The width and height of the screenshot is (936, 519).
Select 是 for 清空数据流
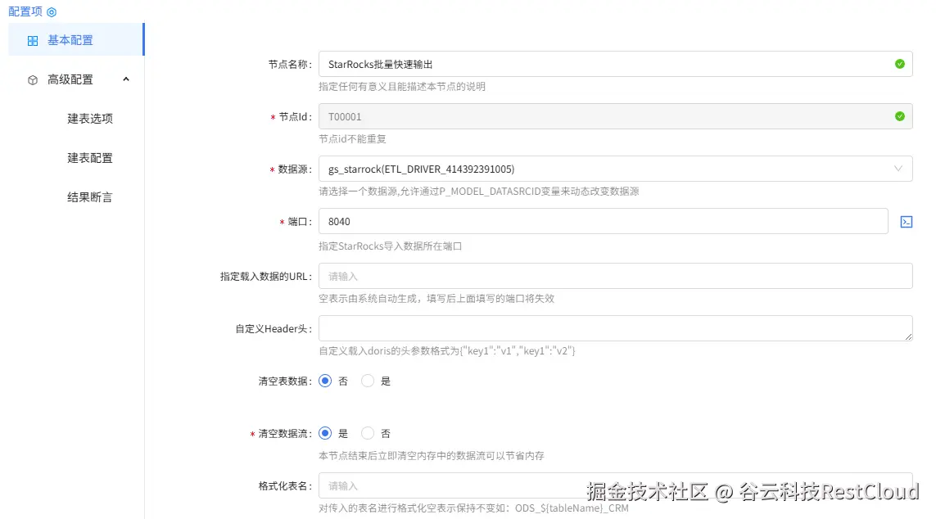pyautogui.click(x=325, y=433)
